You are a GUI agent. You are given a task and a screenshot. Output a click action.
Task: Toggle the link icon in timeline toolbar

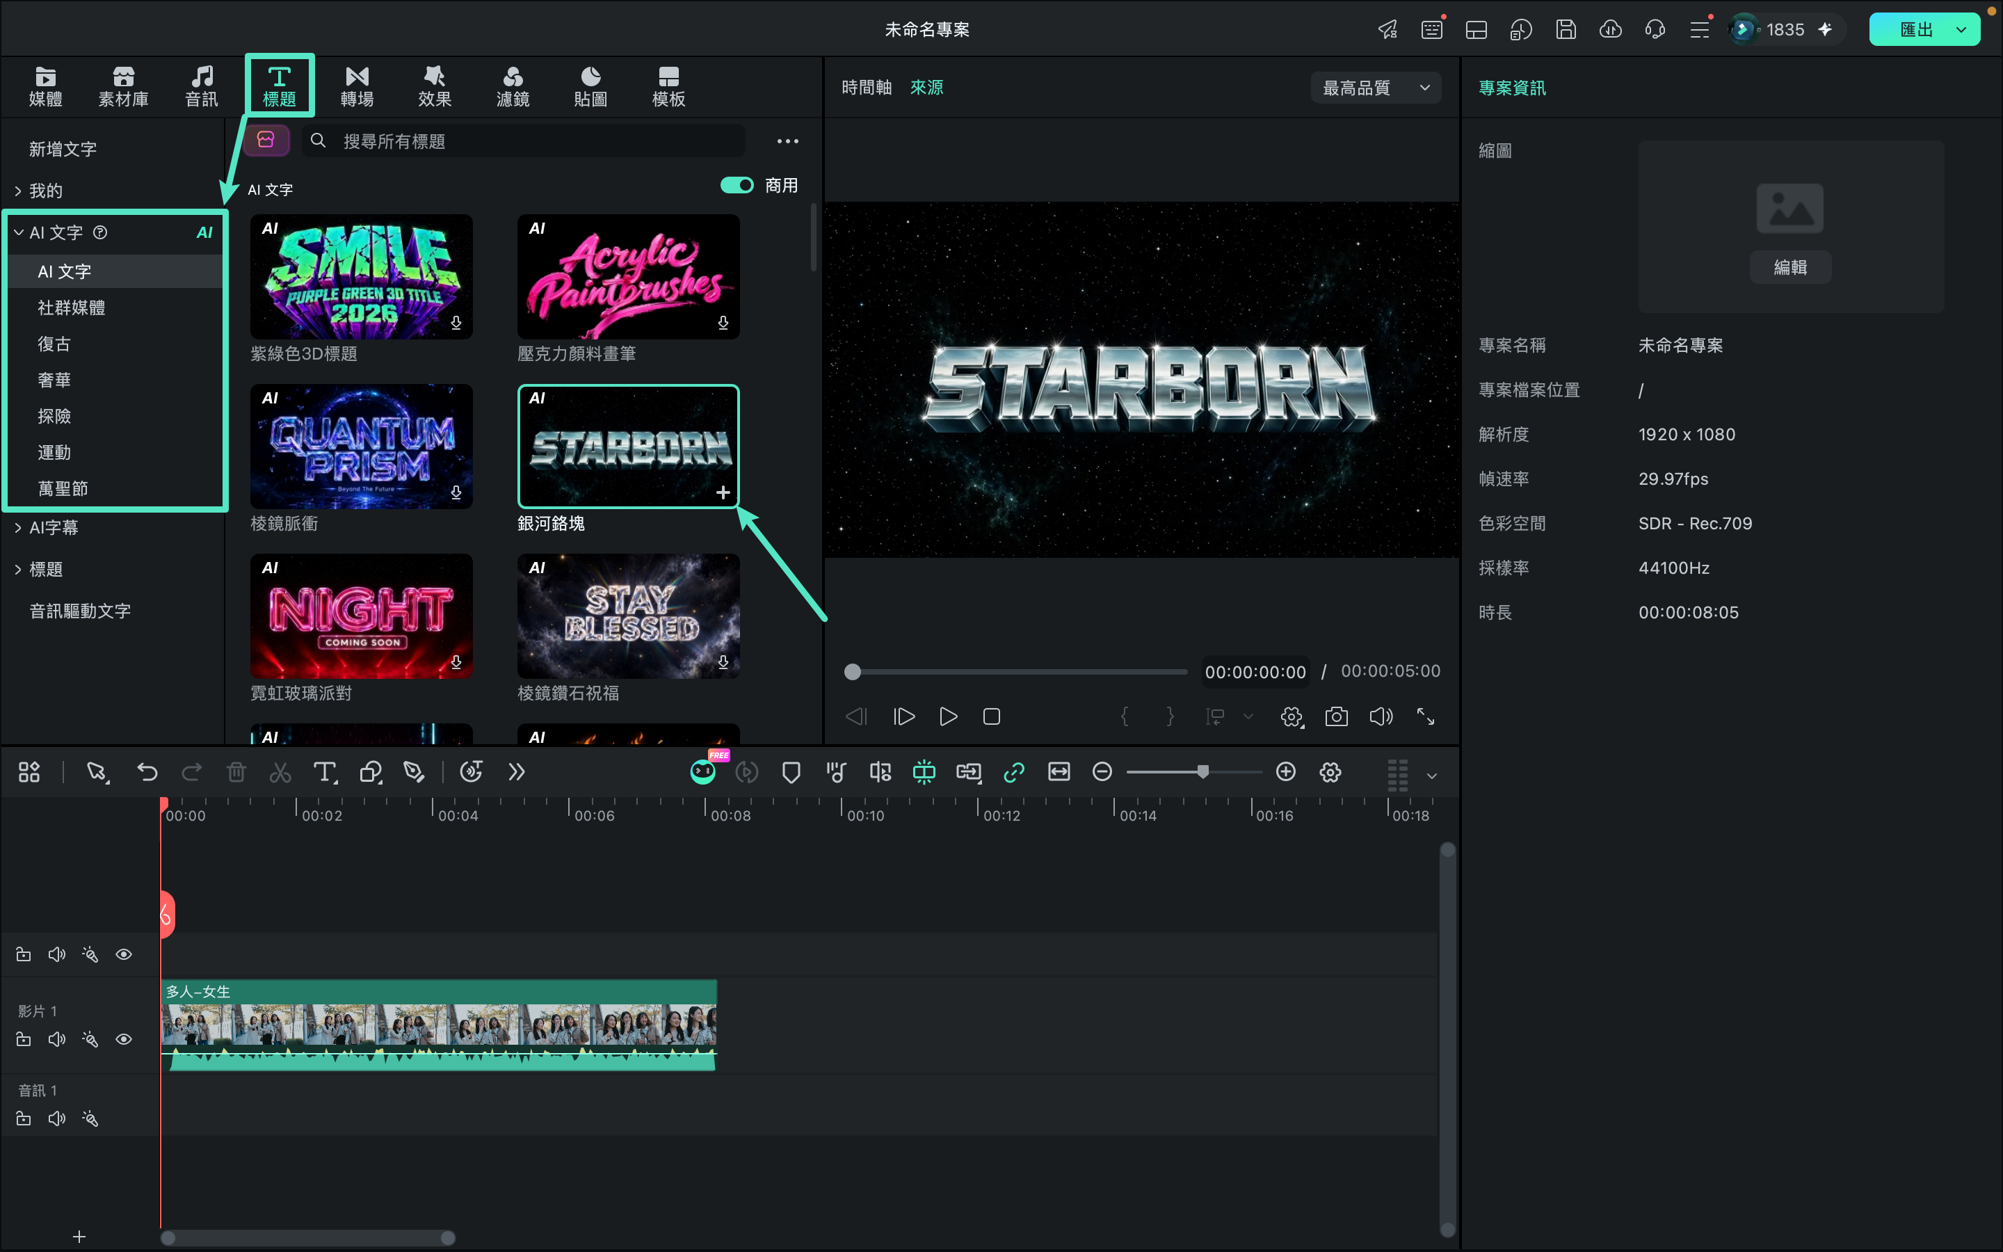click(1013, 773)
